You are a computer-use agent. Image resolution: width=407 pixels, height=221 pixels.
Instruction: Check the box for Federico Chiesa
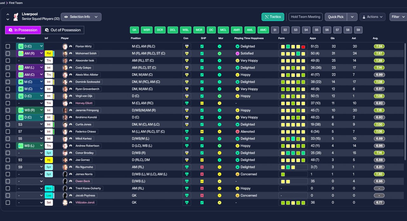point(8,132)
